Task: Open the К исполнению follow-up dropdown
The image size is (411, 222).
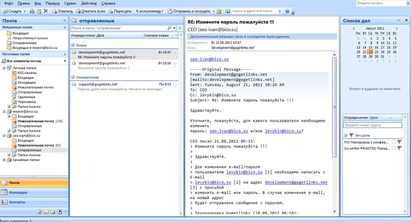Action: point(150,11)
